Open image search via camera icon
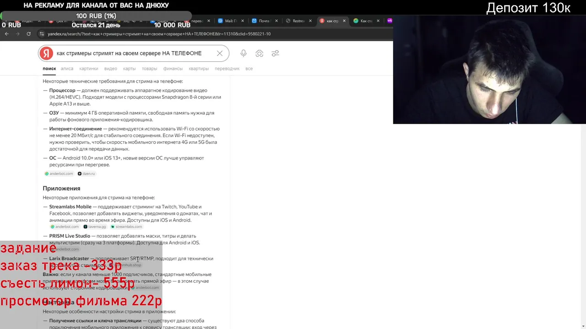This screenshot has height=329, width=586. tap(259, 53)
